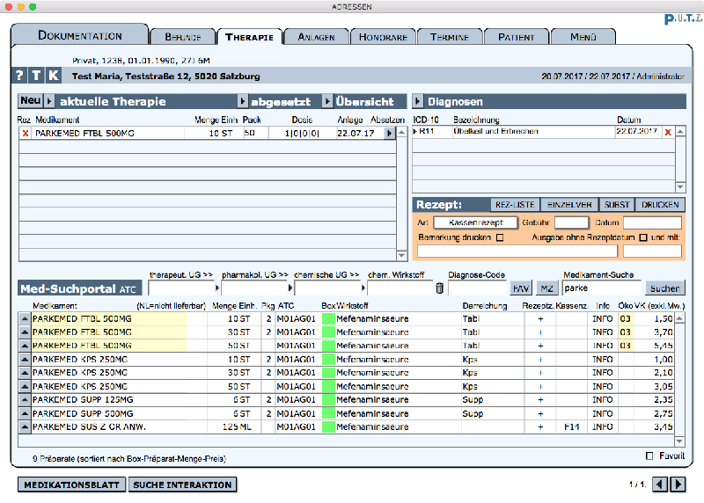This screenshot has height=503, width=704.
Task: Click the P.U.T.Z. logo
Action: coord(684,18)
